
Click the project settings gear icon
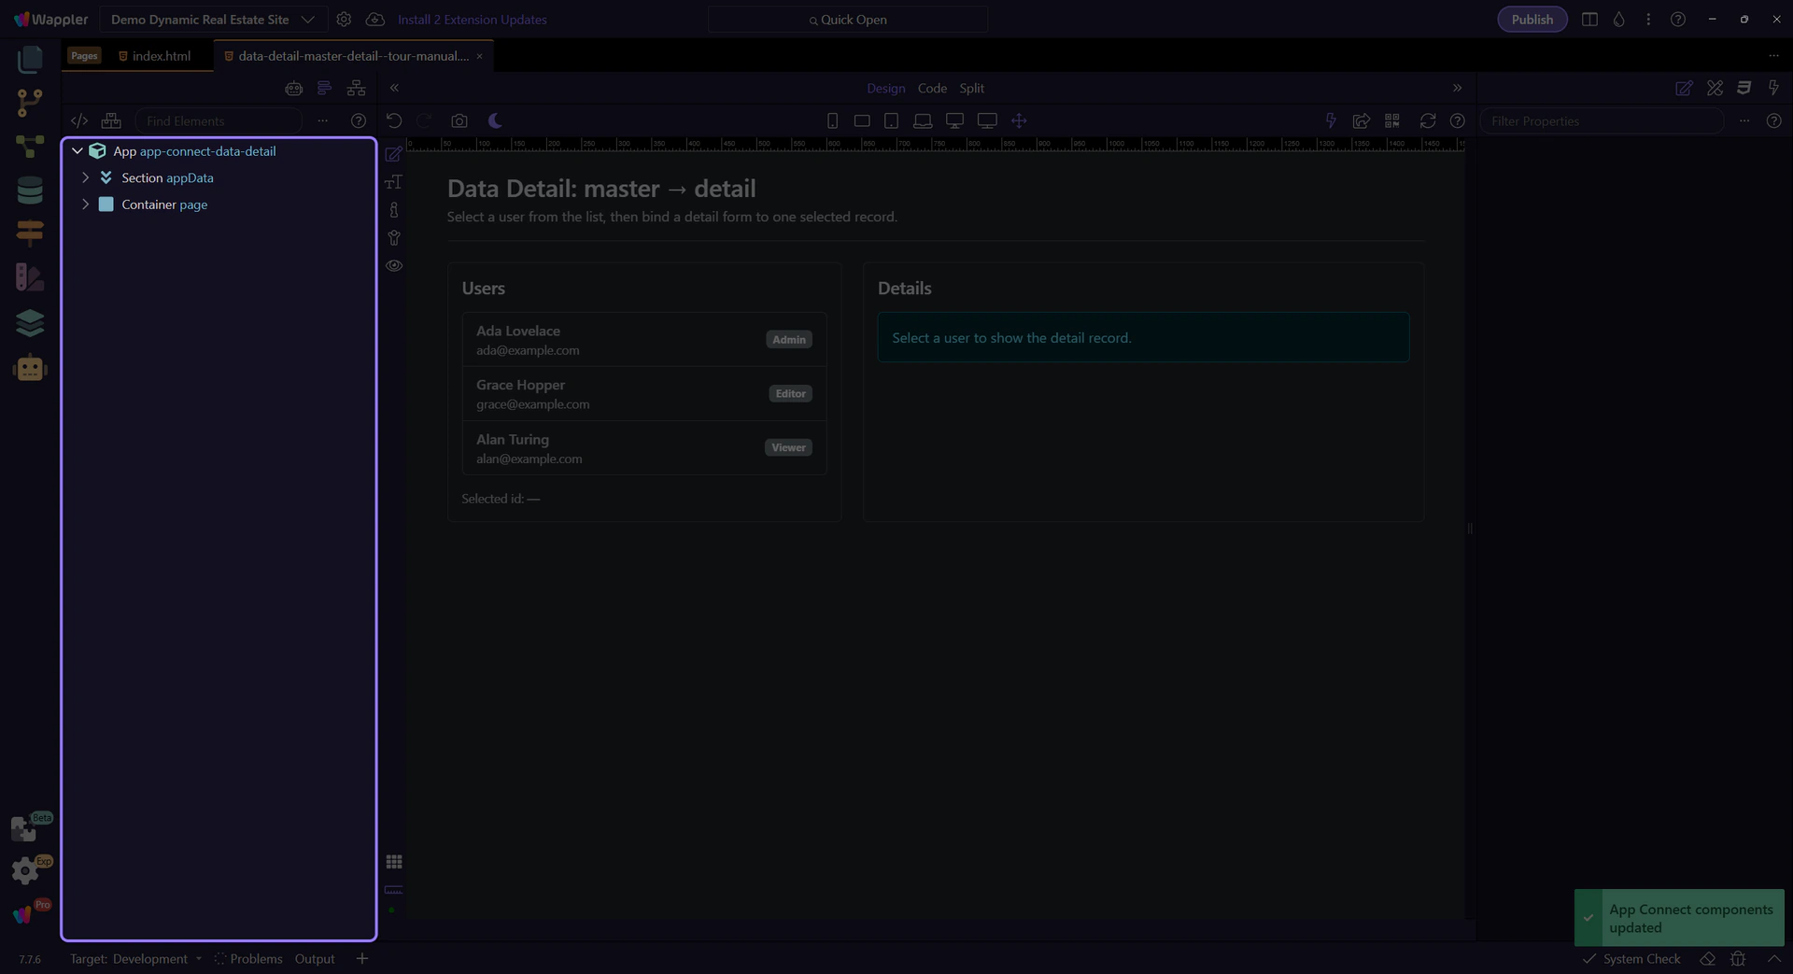(344, 20)
